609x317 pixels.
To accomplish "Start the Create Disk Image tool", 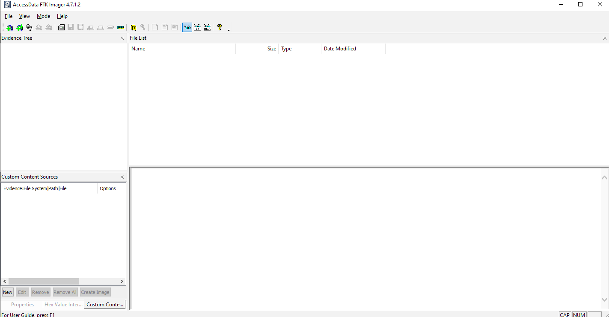I will tap(61, 27).
